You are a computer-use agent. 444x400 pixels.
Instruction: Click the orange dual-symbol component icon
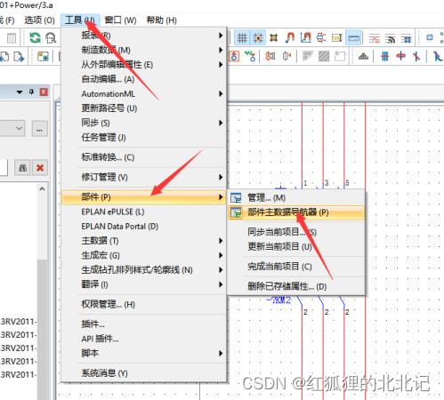pyautogui.click(x=270, y=56)
